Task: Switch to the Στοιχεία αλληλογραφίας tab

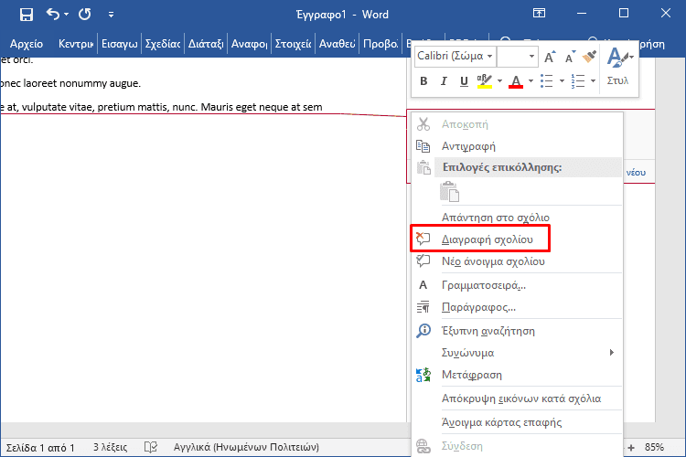Action: point(293,44)
